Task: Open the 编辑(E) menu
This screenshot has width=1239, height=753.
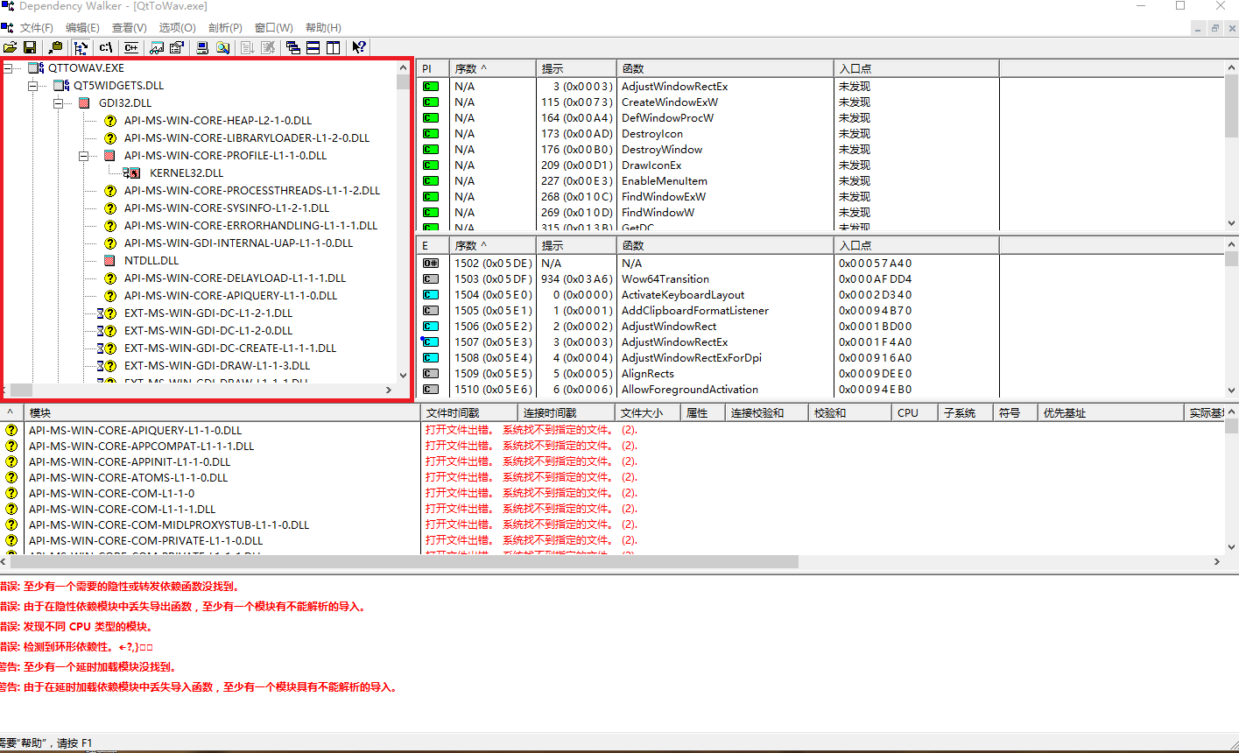Action: tap(82, 28)
